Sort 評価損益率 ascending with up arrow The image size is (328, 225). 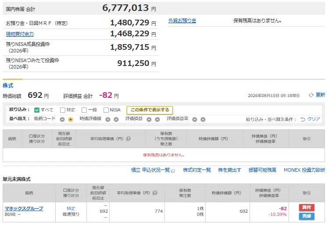tap(203, 119)
